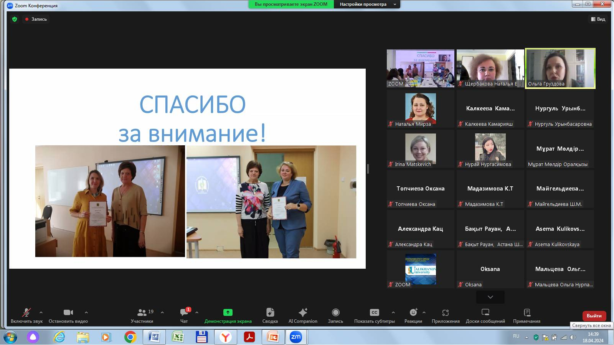The width and height of the screenshot is (614, 345).
Task: Click the red Выйти leave button
Action: click(x=594, y=316)
